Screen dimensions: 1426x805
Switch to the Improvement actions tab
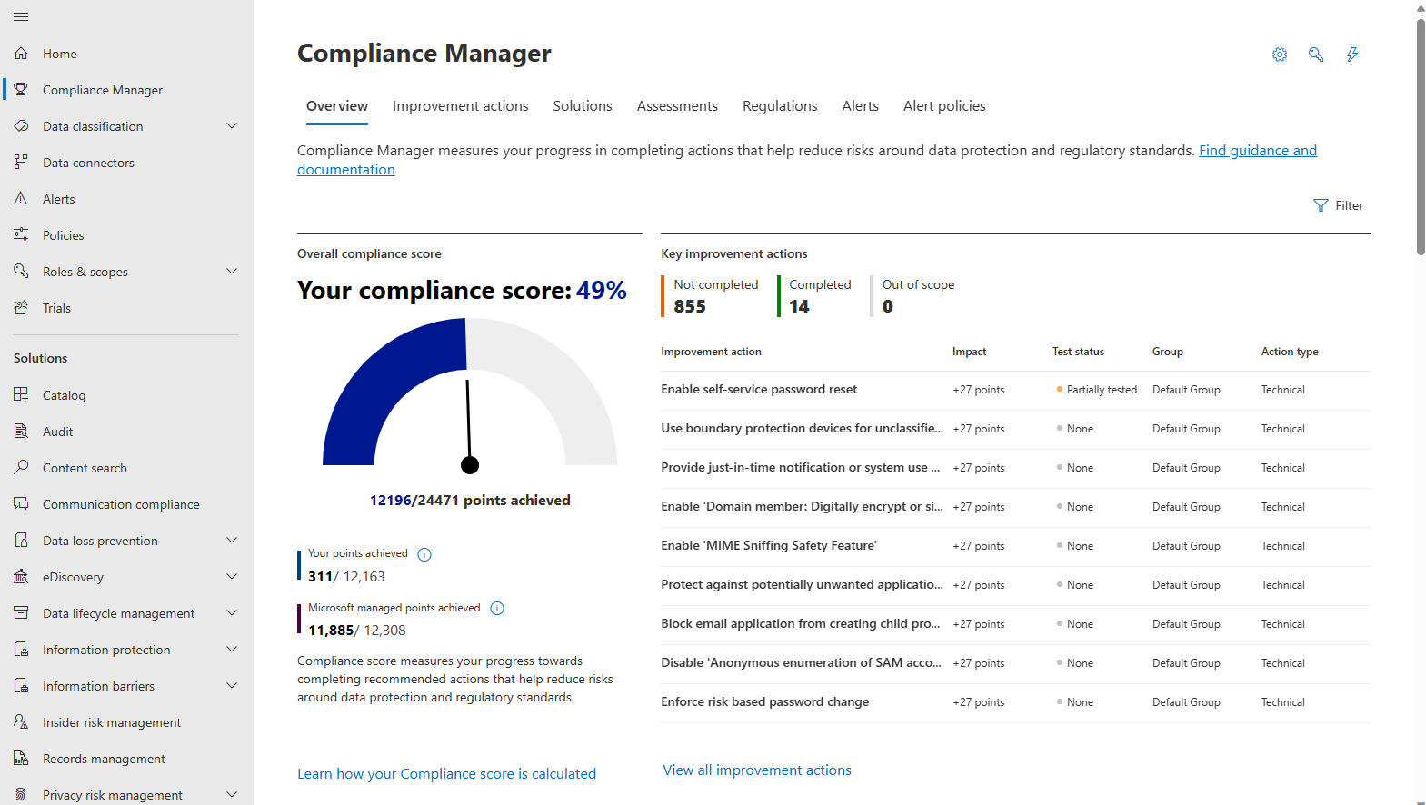(460, 106)
